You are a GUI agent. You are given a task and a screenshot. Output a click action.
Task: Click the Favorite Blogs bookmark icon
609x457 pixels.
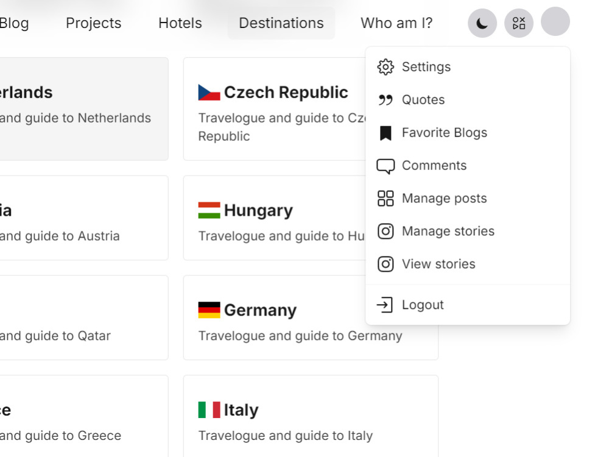point(385,133)
